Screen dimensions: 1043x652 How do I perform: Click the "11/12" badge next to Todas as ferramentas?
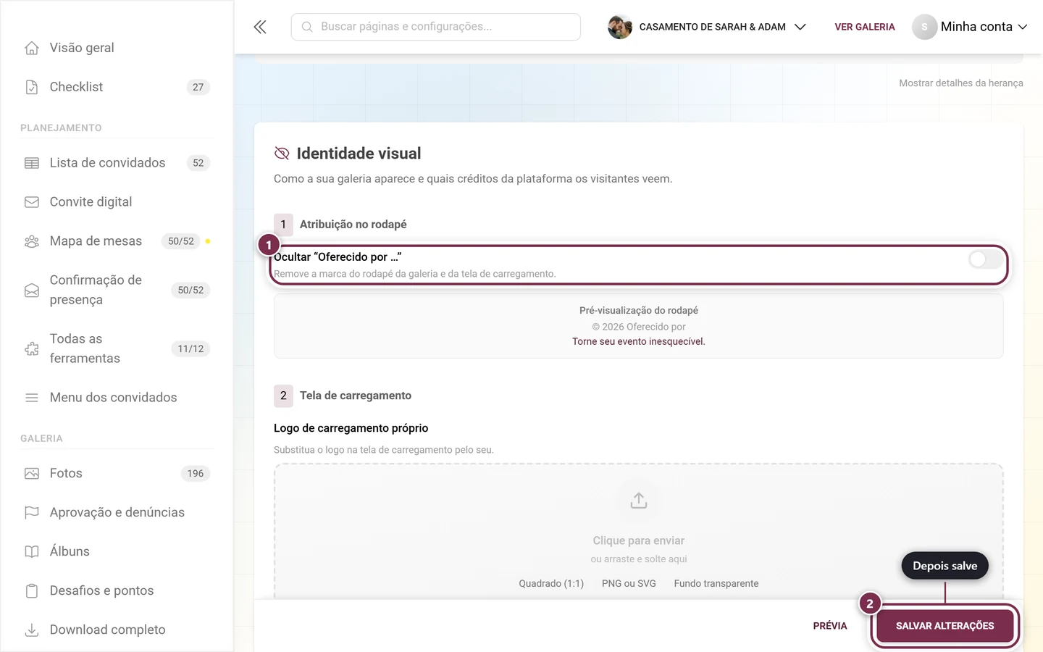tap(190, 348)
